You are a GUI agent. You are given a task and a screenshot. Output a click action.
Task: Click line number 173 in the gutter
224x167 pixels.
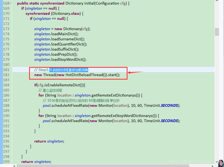tap(6, 29)
